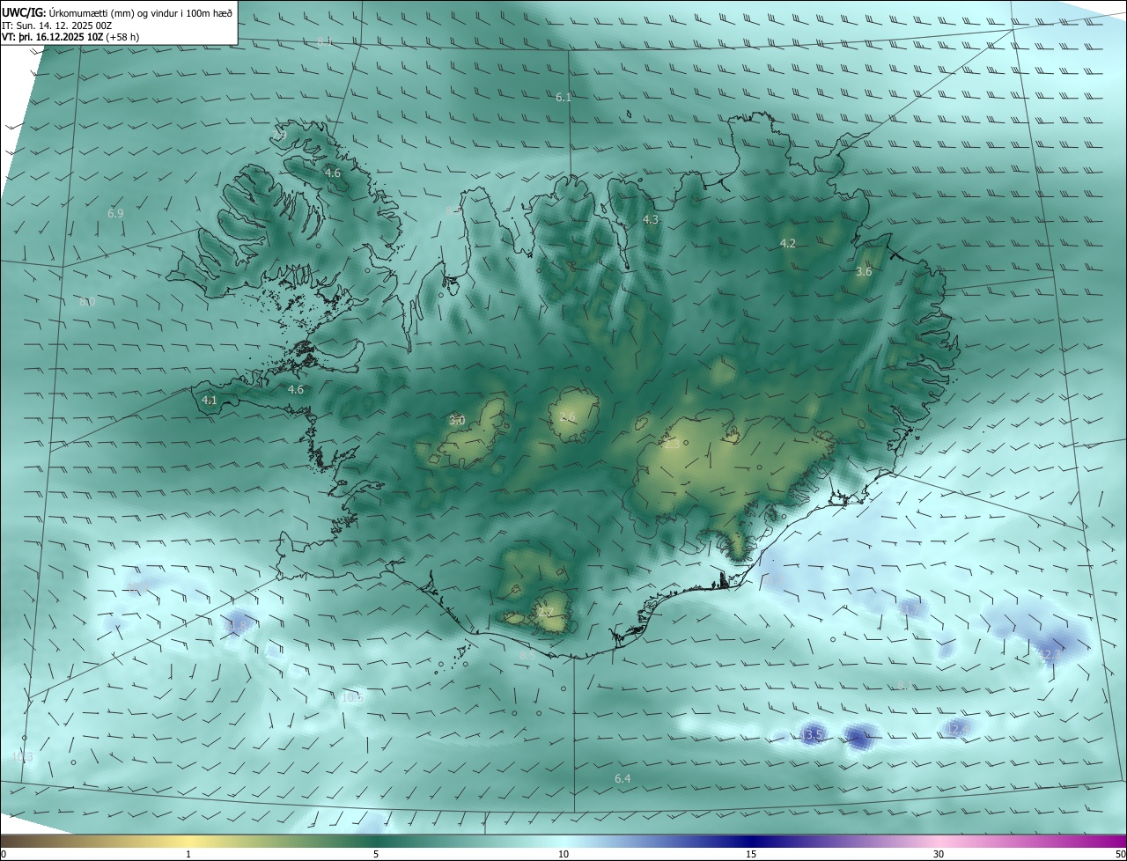Click the 11.8 value label on the blue patch

click(236, 627)
